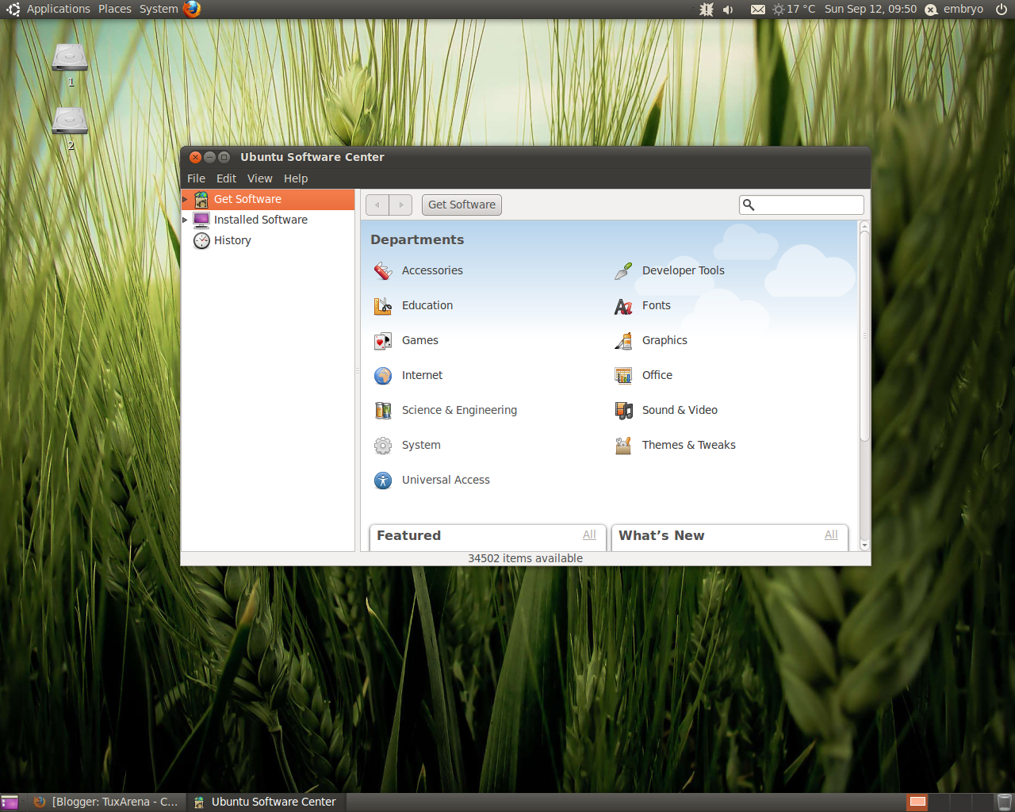
Task: Open the Themes & Tweaks icon
Action: [623, 446]
